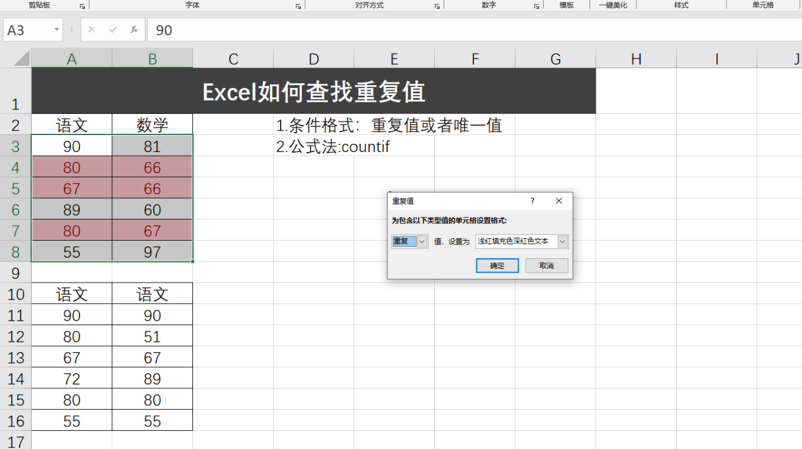Select column I header

[x=716, y=59]
